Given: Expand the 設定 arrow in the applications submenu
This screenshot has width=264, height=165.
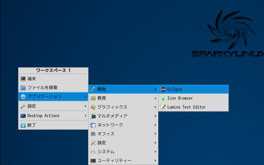Looking at the screenshot, I should 155,143.
